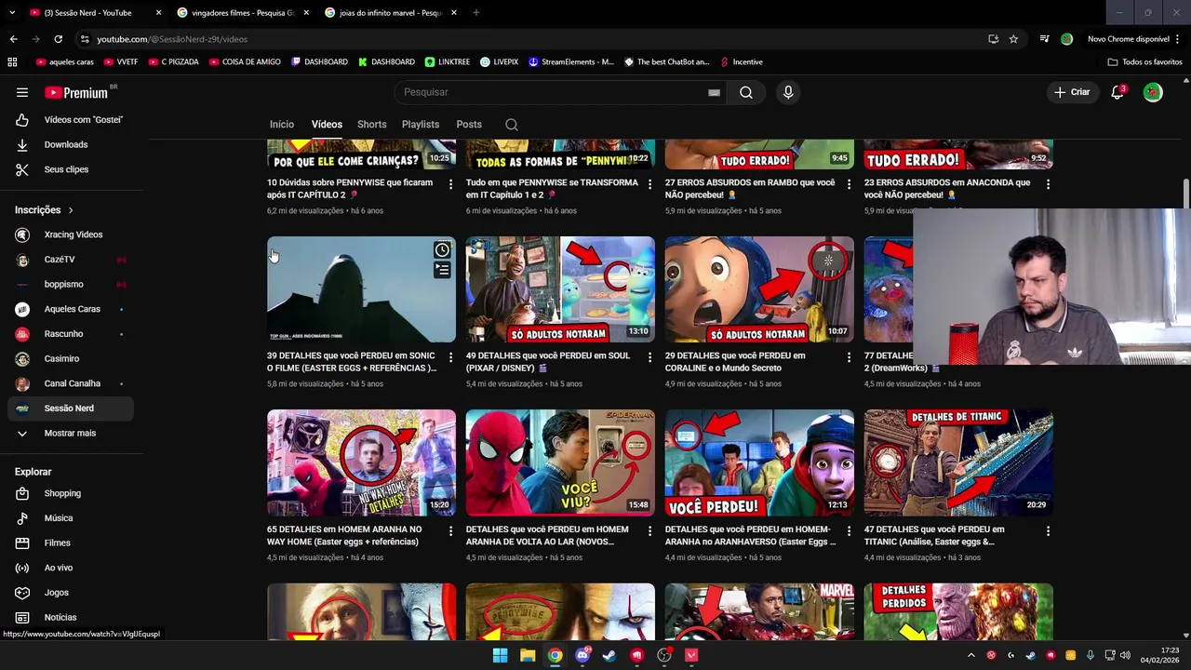
Task: Open the SOUL Pixar video thumbnail
Action: click(x=560, y=289)
